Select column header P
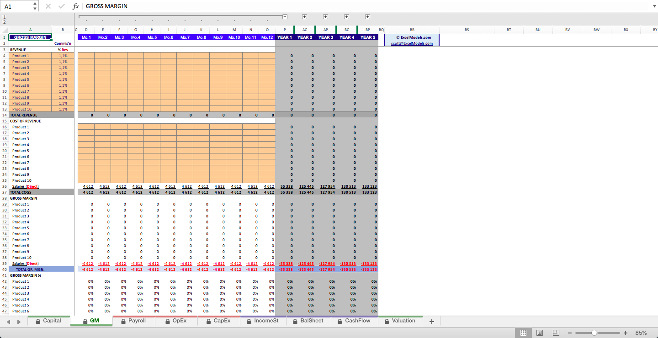Image resolution: width=658 pixels, height=338 pixels. coord(284,30)
